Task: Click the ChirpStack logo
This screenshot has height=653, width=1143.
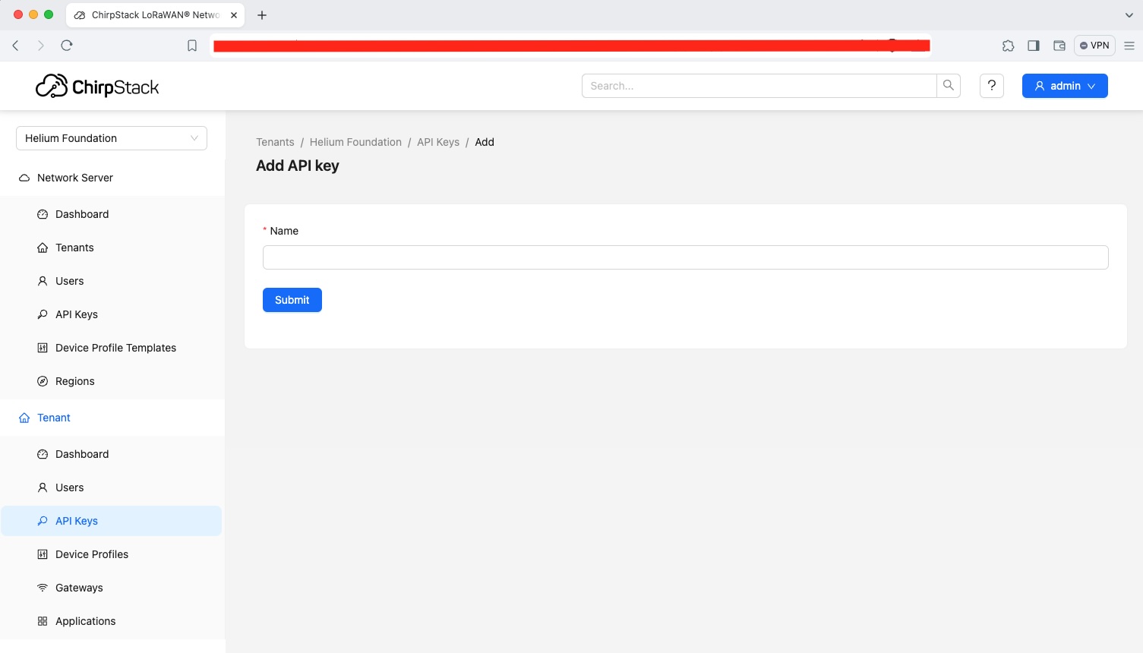Action: tap(97, 87)
